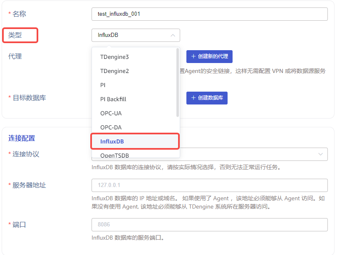The image size is (337, 255).
Task: Click inside the 名称 input field
Action: pyautogui.click(x=208, y=14)
